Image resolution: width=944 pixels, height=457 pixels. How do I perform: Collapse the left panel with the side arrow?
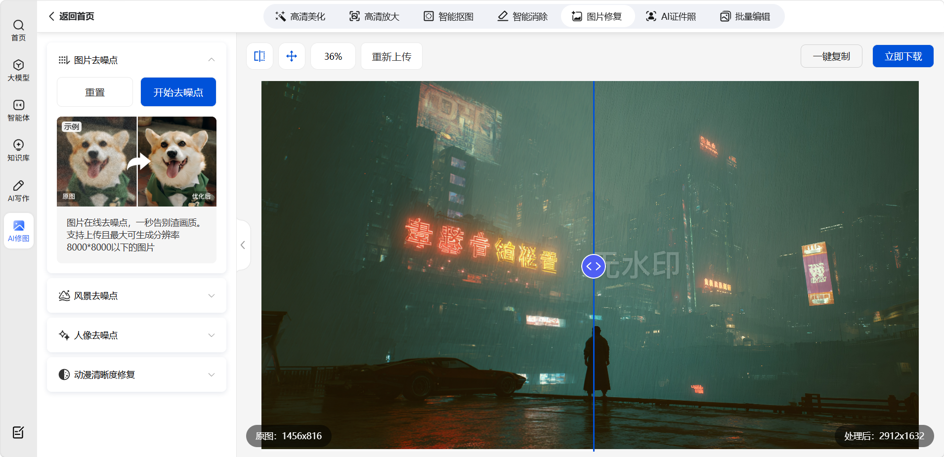[x=243, y=245]
